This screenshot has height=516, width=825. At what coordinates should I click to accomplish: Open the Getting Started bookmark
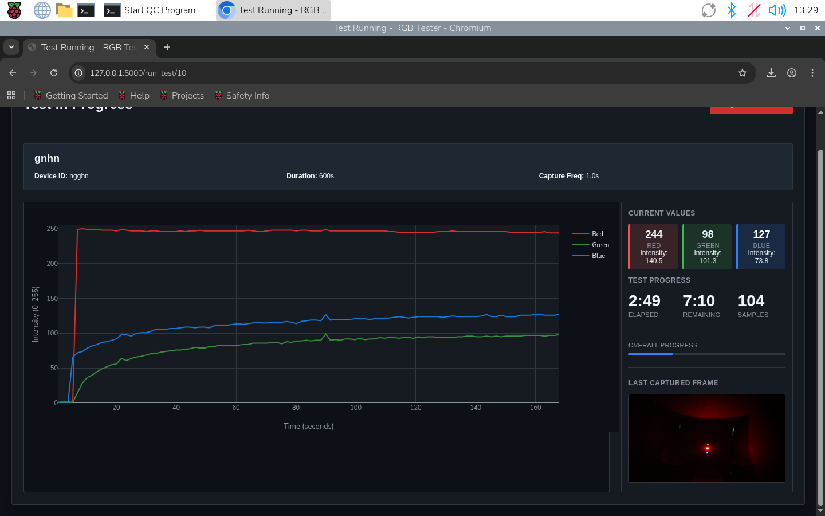[x=71, y=96]
